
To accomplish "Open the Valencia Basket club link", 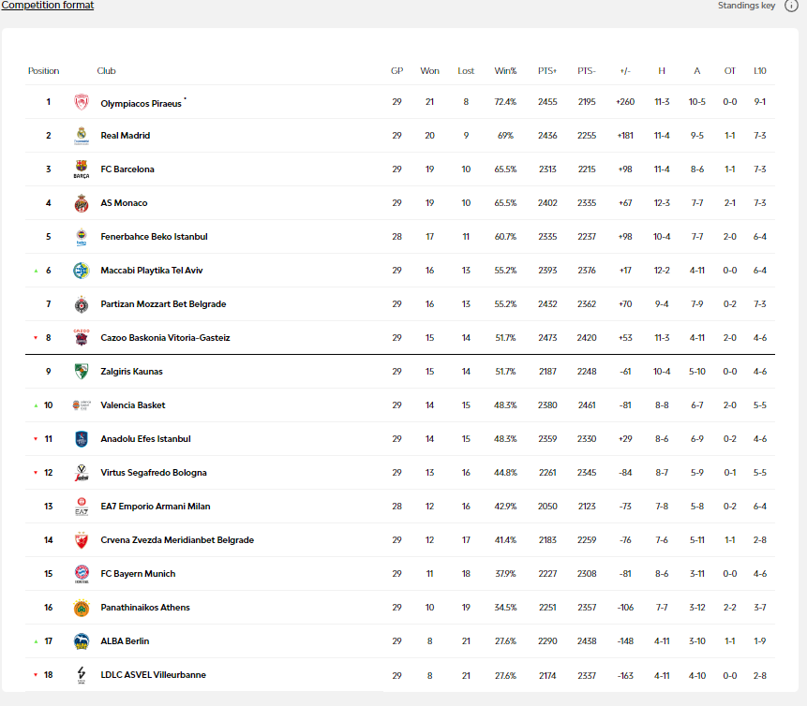I will click(133, 405).
